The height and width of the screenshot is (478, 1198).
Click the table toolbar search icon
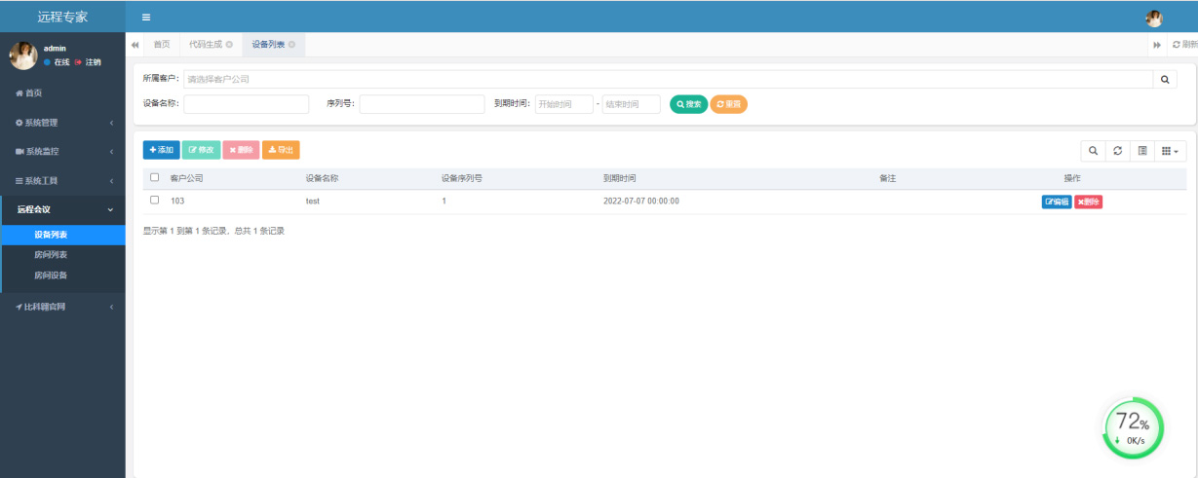click(1094, 151)
